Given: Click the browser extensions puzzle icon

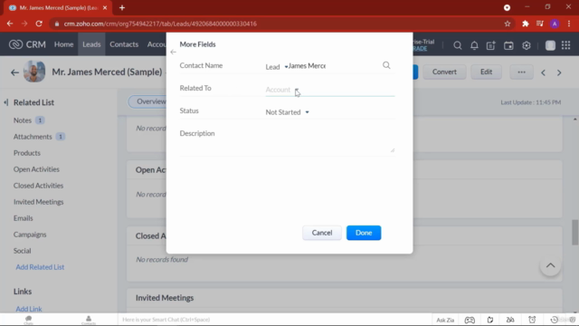Looking at the screenshot, I should pyautogui.click(x=525, y=24).
